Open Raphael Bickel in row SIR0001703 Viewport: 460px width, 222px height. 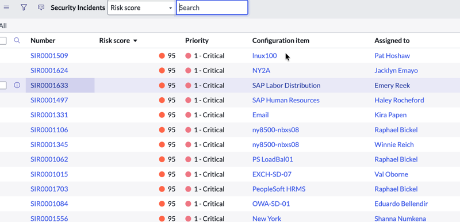click(396, 189)
